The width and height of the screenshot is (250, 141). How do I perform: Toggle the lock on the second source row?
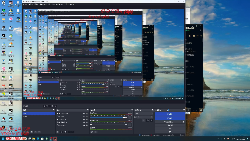coord(87,116)
